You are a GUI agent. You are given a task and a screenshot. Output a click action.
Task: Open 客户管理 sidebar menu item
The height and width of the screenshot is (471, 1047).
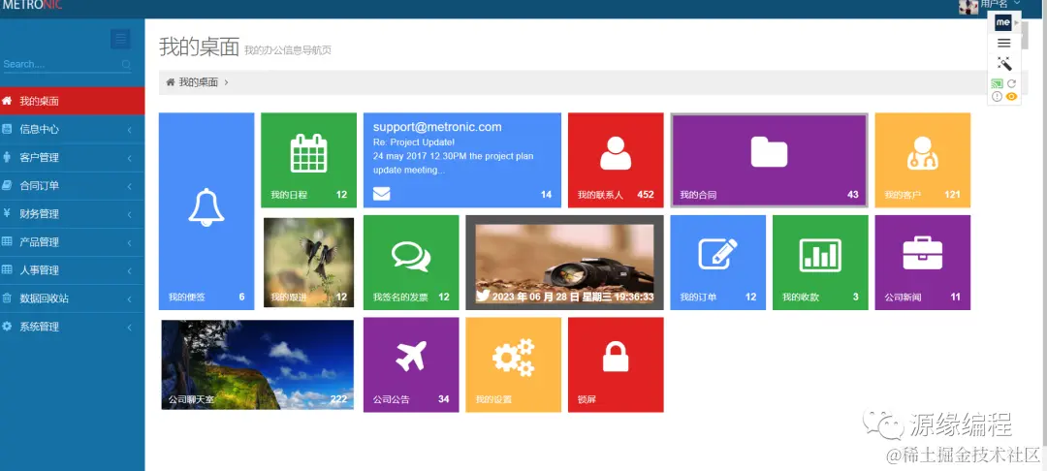point(72,157)
